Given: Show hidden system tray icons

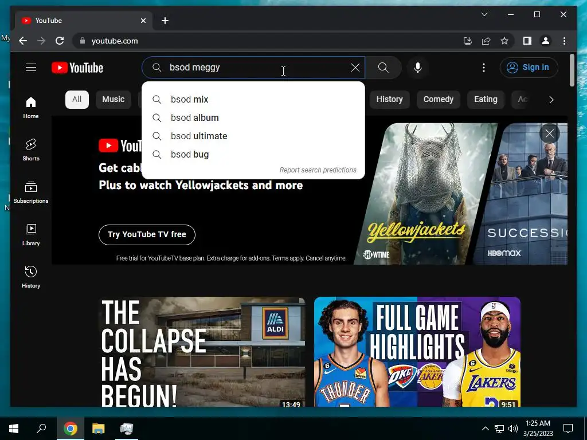Looking at the screenshot, I should click(485, 429).
